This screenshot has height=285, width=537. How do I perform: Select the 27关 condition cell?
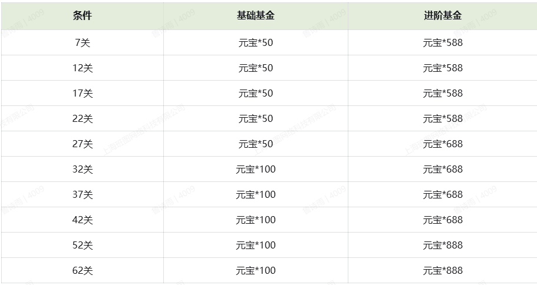[x=83, y=144]
